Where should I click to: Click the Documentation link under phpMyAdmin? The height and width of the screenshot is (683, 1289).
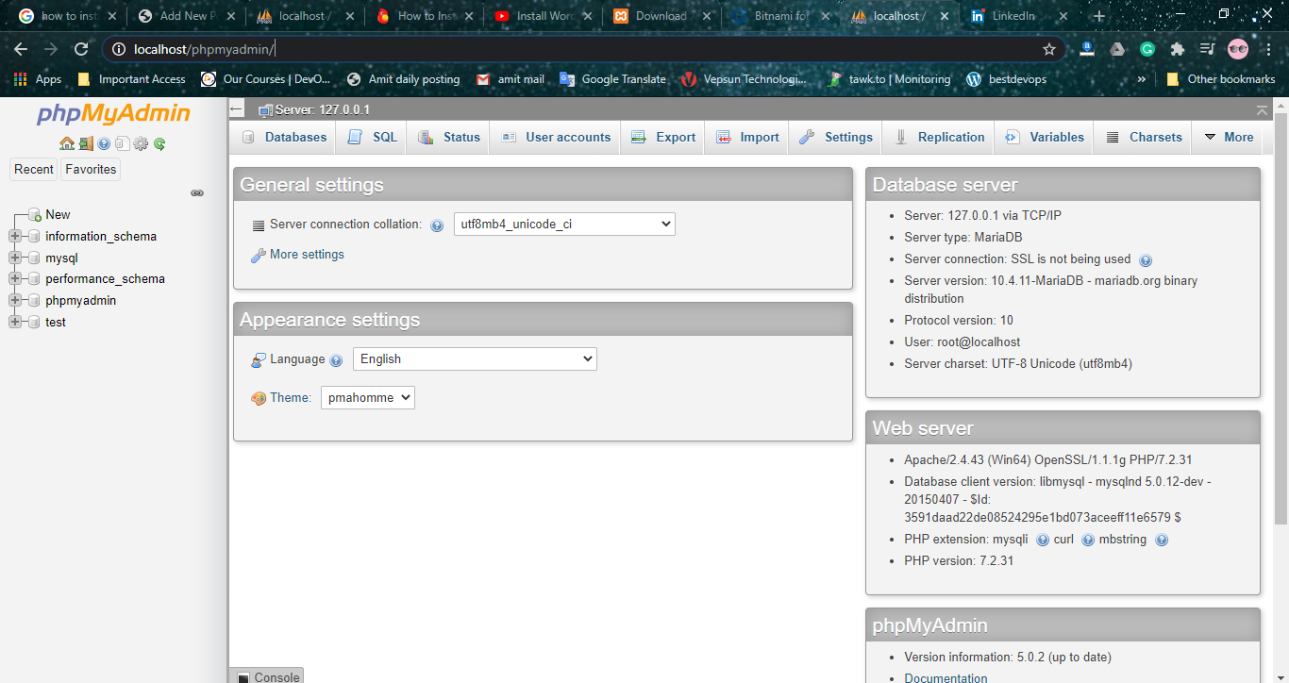click(946, 678)
